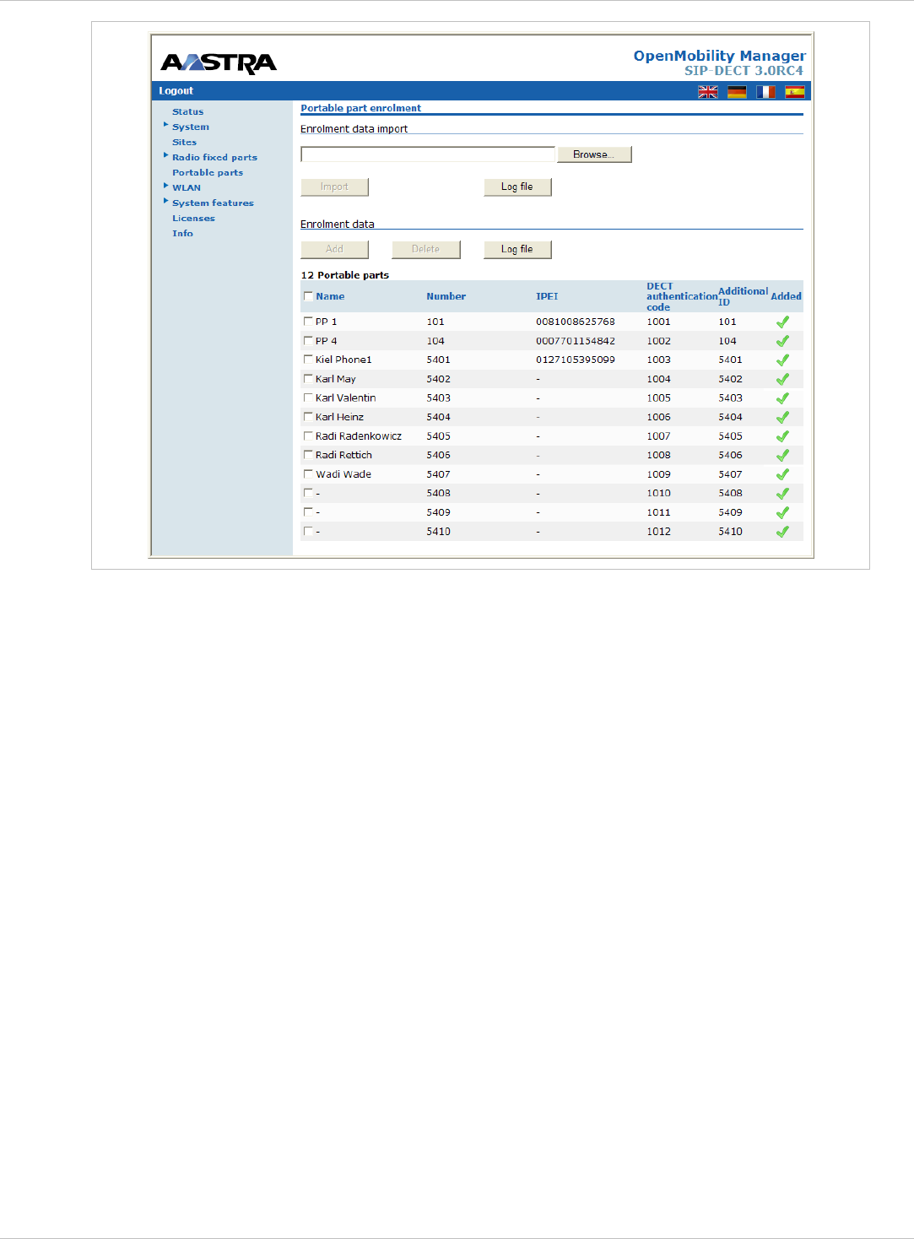Expand the WLAN menu arrow

[165, 186]
